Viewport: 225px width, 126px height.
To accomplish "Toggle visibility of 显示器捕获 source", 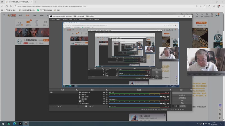I will tap(104, 103).
